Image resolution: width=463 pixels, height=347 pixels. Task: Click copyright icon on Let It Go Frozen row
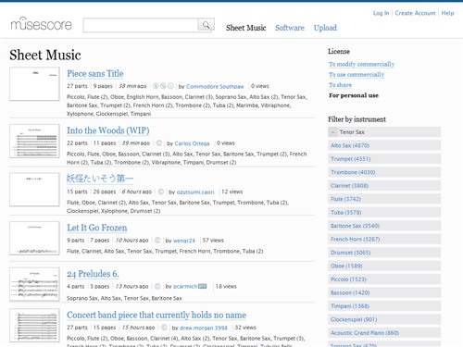[157, 241]
